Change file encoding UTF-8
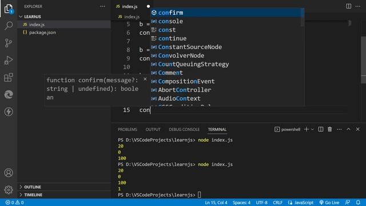The width and height of the screenshot is (366, 206). click(262, 203)
